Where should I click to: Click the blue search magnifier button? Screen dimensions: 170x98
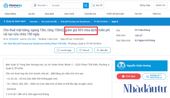pos(86,6)
